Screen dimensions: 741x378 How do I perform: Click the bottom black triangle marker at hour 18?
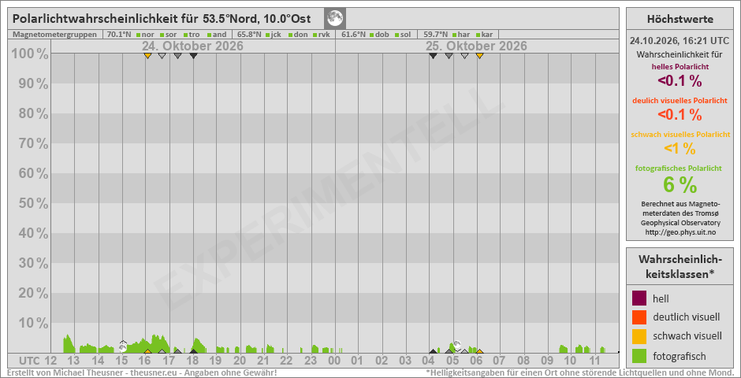click(x=193, y=351)
